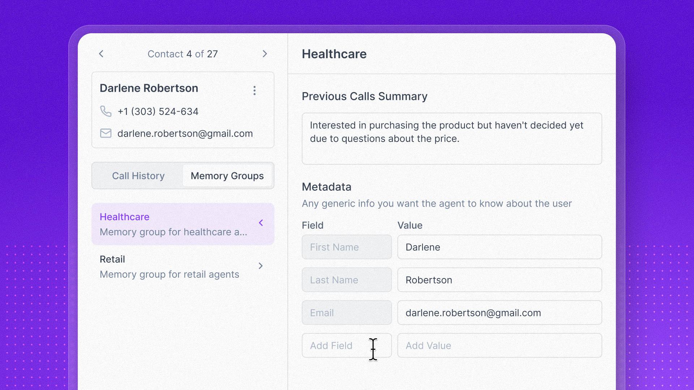694x390 pixels.
Task: Click the Add Value input
Action: click(499, 346)
